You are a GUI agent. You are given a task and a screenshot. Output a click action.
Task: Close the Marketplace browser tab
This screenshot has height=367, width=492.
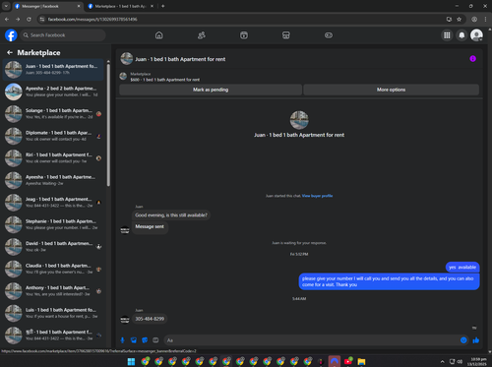coord(152,6)
